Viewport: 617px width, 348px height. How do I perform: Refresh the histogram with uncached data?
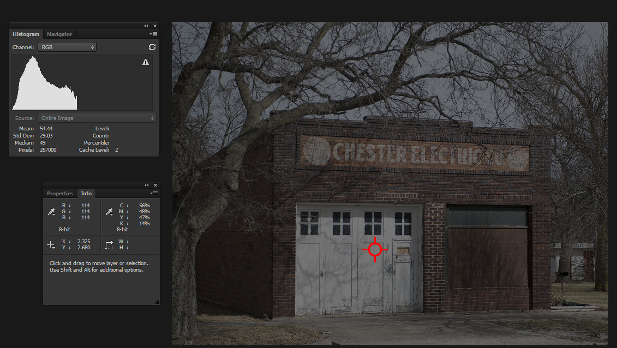(x=152, y=47)
